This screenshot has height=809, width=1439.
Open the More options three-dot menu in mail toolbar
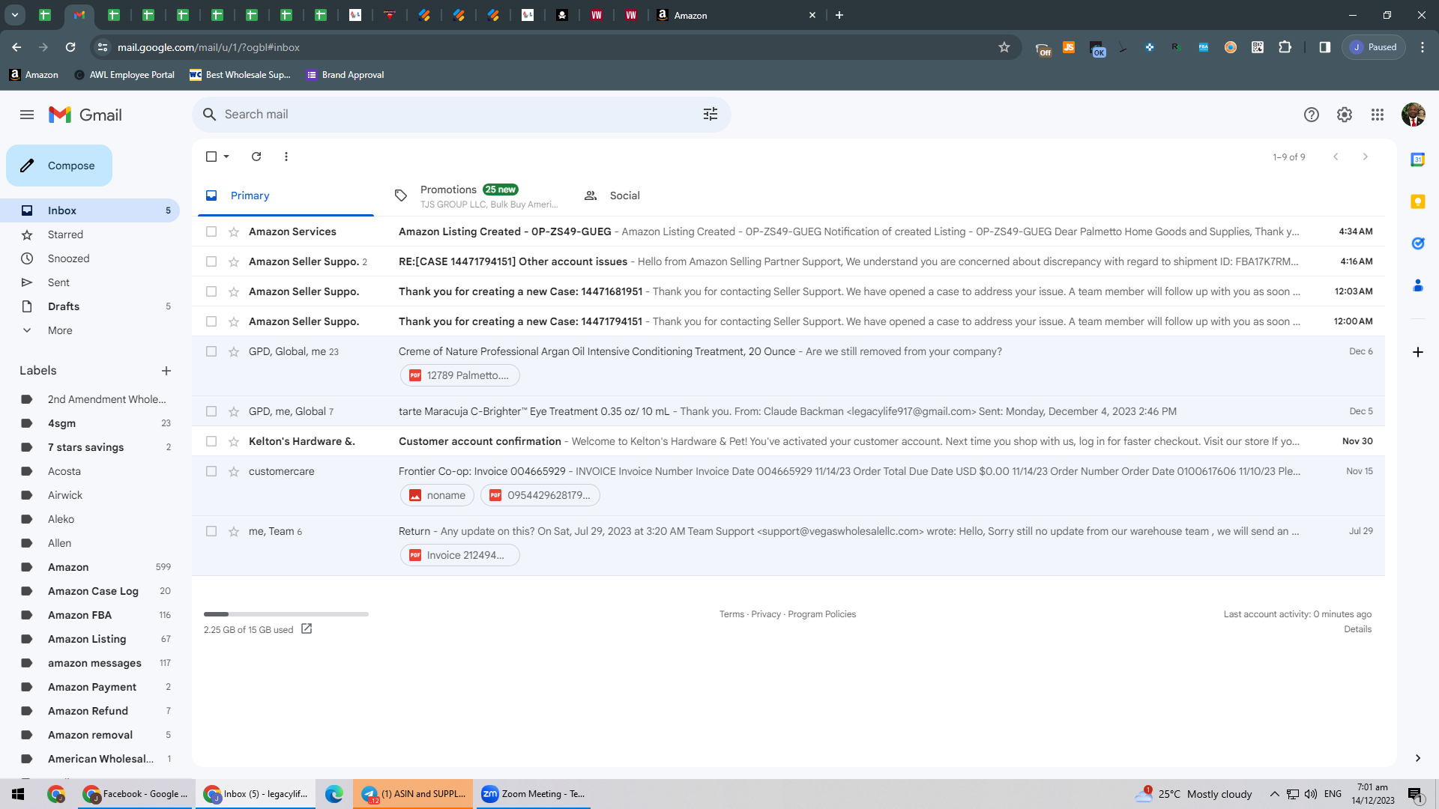(286, 157)
